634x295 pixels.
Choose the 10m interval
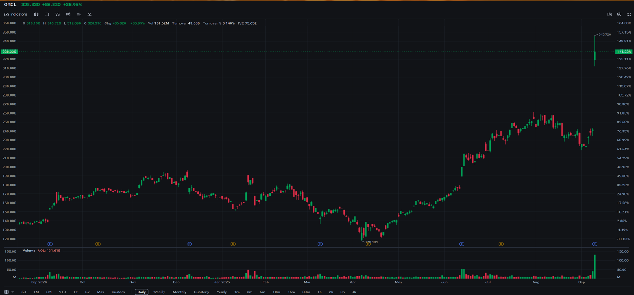point(276,292)
